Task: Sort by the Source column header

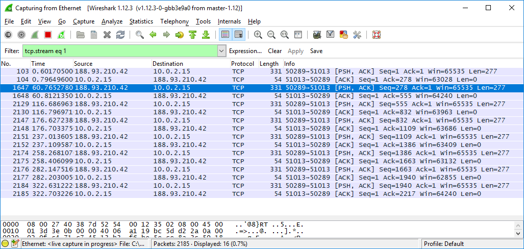Action: (112, 63)
